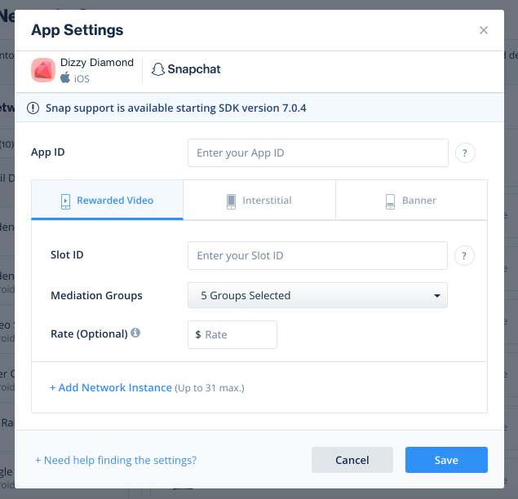Click the Snapchat ghost logo icon
This screenshot has height=499, width=518.
158,70
